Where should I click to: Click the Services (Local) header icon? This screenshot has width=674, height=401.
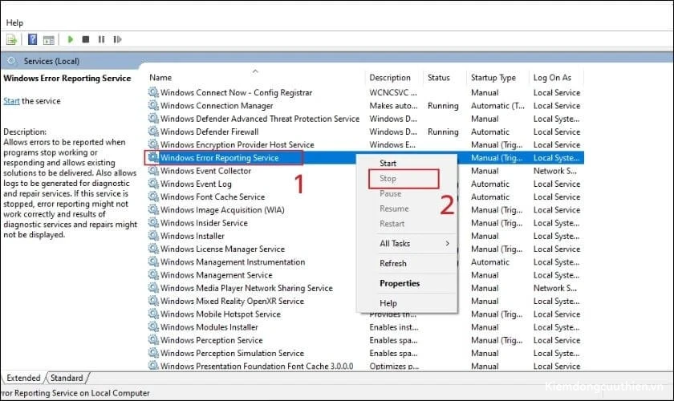11,61
